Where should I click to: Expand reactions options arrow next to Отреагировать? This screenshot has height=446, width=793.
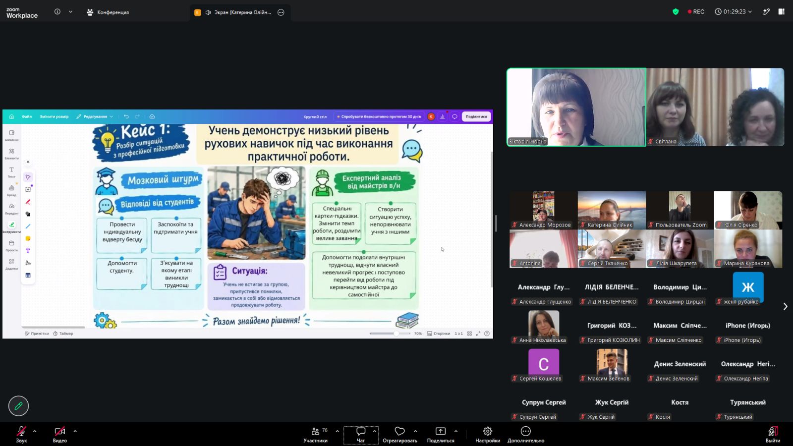(x=415, y=431)
